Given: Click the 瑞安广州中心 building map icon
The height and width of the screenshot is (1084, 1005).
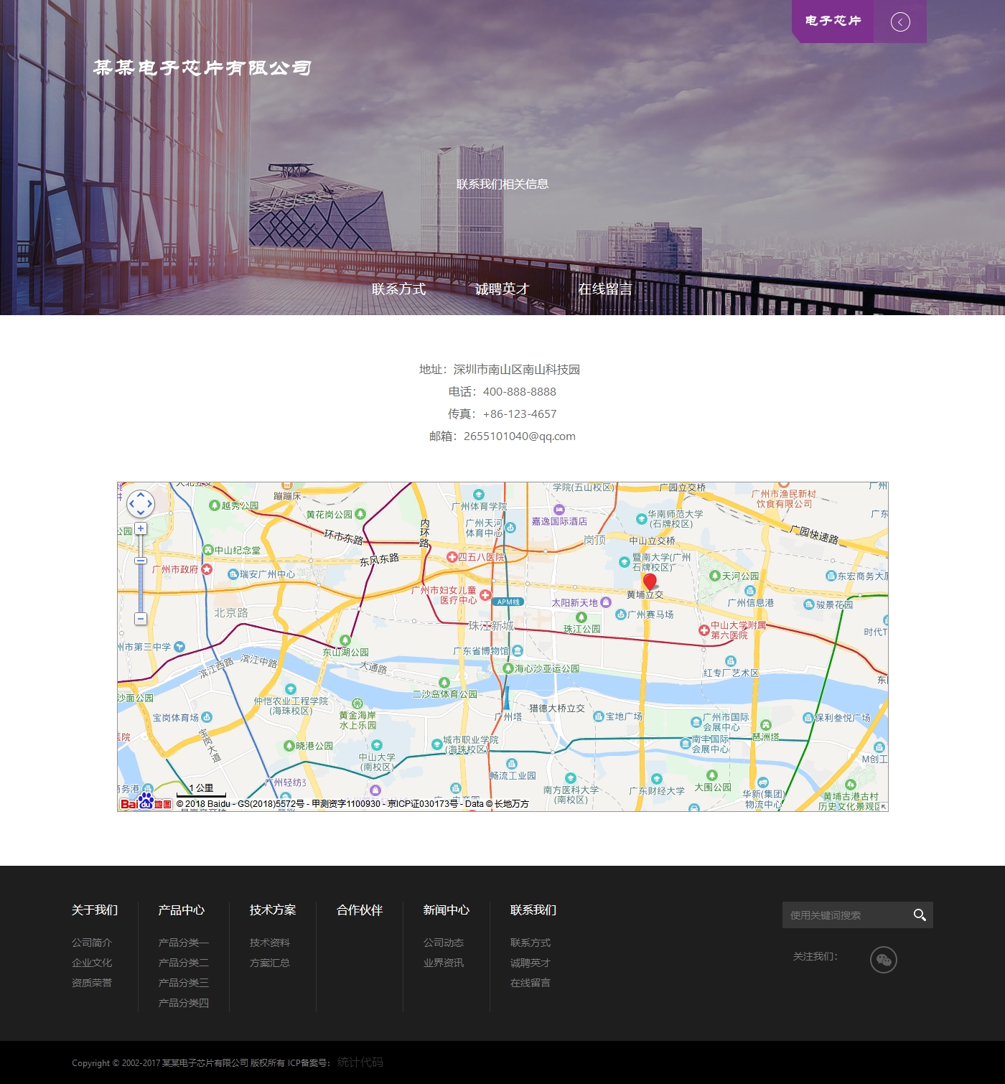Looking at the screenshot, I should coord(233,574).
